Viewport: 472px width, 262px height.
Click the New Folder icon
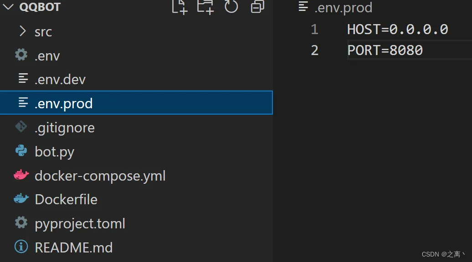[x=205, y=7]
